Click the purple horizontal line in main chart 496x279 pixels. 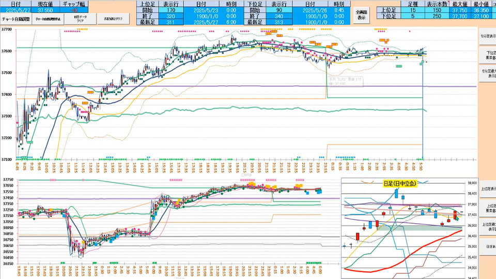[247, 86]
